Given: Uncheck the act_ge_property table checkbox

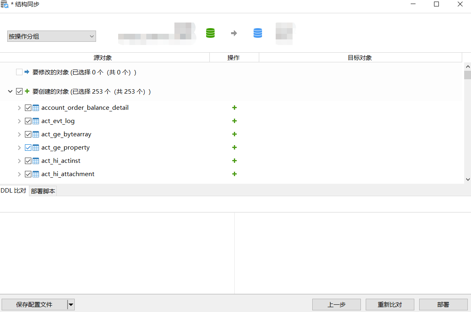Looking at the screenshot, I should tap(28, 148).
